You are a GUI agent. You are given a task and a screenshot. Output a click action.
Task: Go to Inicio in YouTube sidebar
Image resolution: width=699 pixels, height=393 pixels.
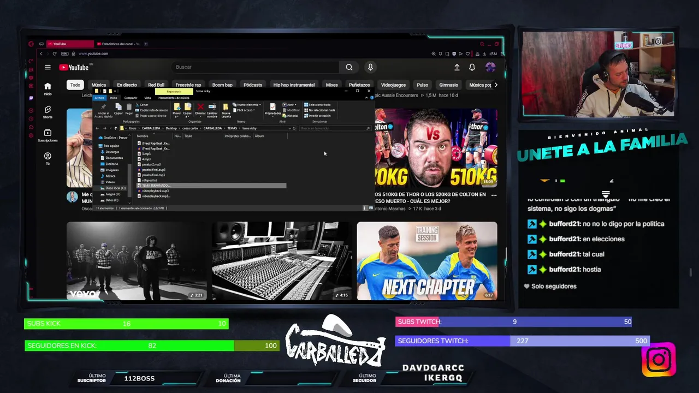[x=48, y=89]
